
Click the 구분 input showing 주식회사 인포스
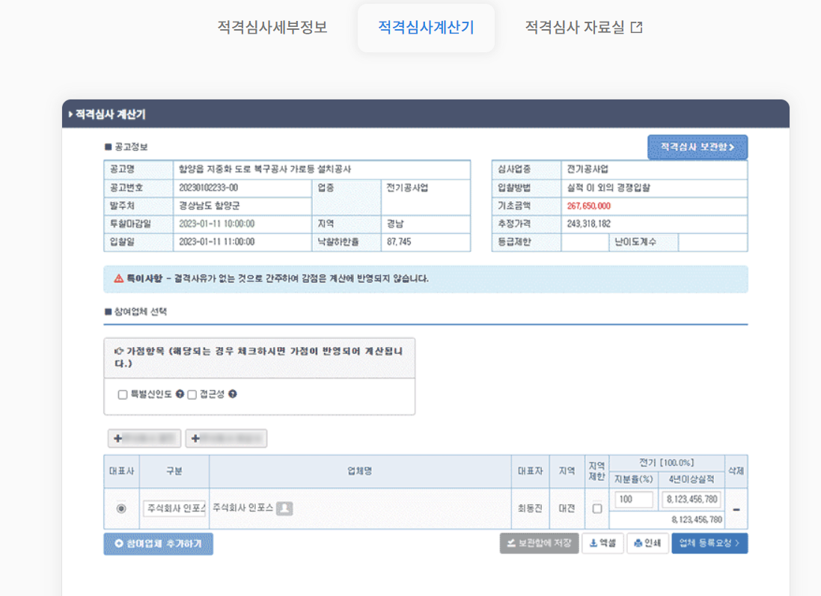click(175, 508)
